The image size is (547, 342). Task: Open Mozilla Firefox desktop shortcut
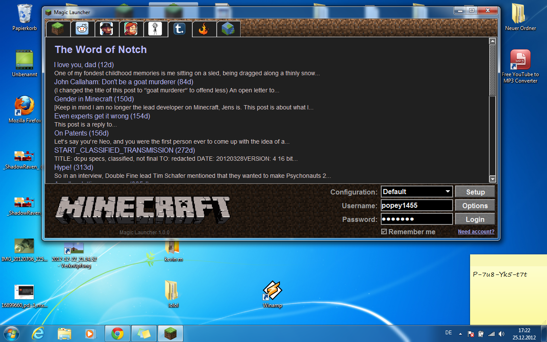[x=24, y=107]
